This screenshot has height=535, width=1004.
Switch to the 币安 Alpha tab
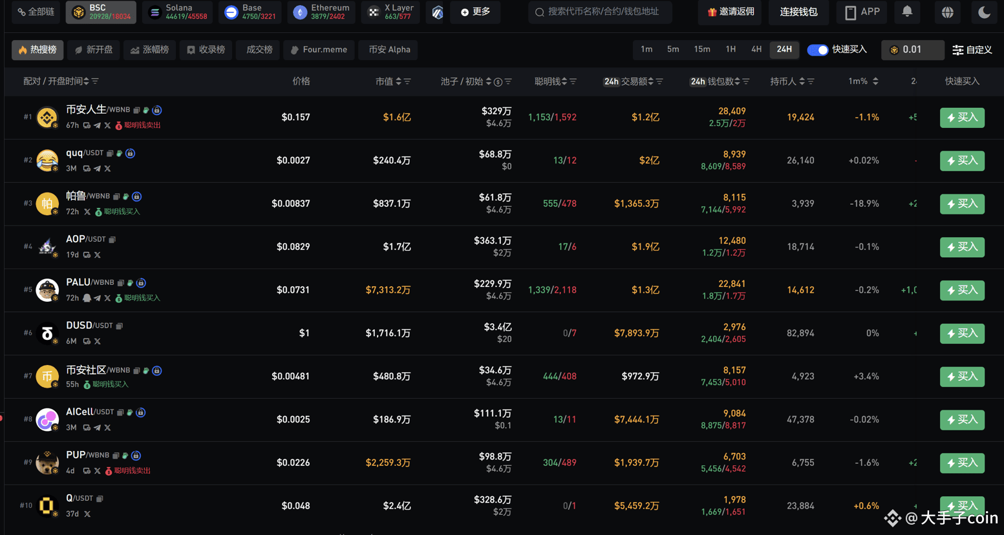389,50
